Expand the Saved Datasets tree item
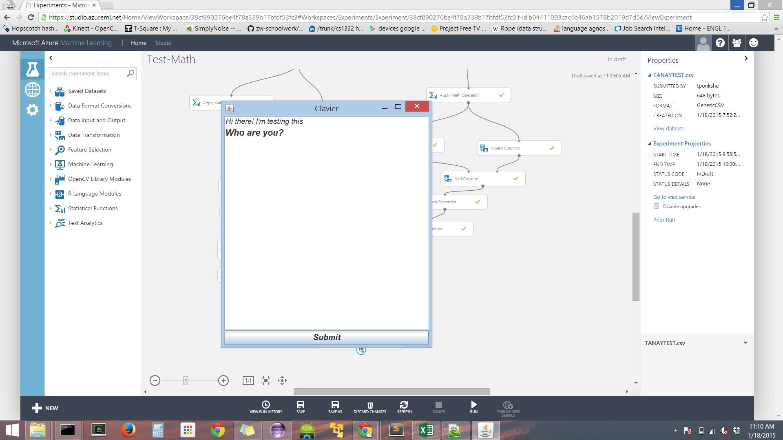This screenshot has width=783, height=440. 51,91
